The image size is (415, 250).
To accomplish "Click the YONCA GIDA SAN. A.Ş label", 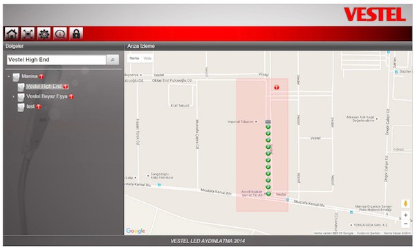I will [x=370, y=225].
